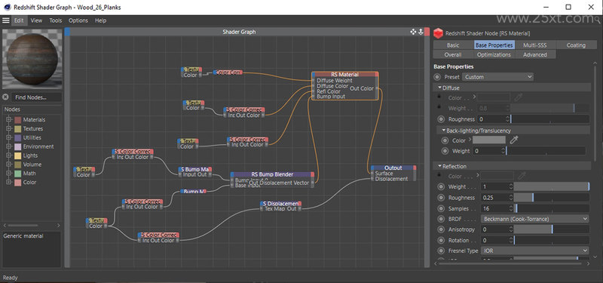Viewport: 603px width, 283px height.
Task: Toggle the Anisotropy animation dot
Action: pos(441,229)
